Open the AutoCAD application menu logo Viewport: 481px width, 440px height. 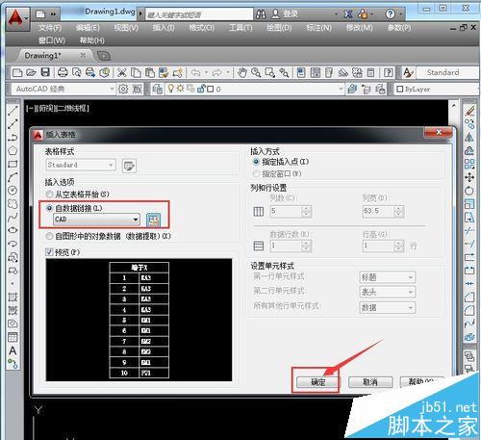click(x=15, y=17)
